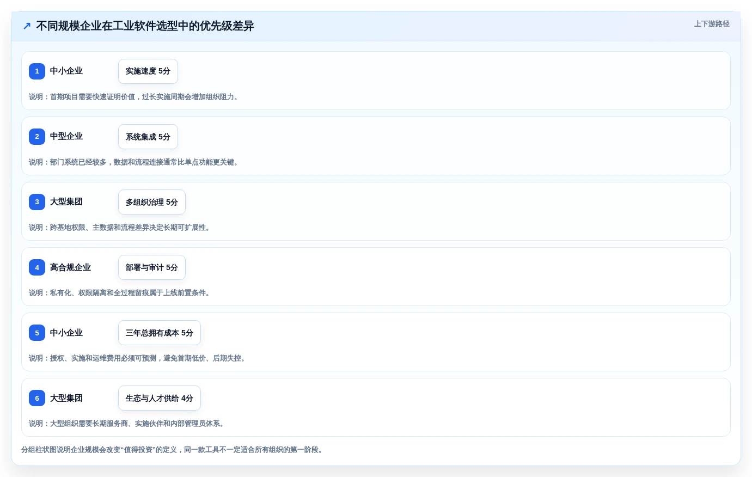The image size is (752, 477).
Task: Click 大型集团 label in row 3
Action: pos(66,201)
